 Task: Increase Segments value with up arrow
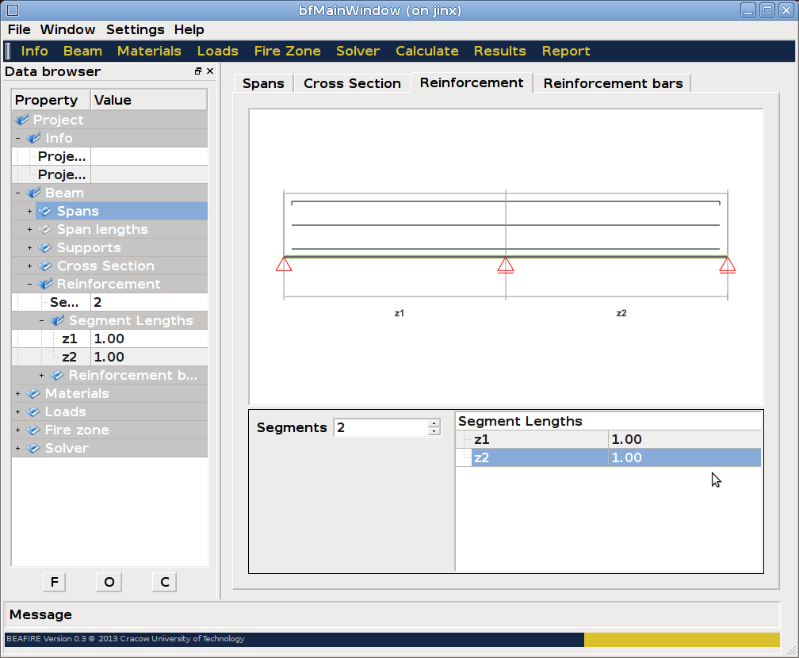pyautogui.click(x=434, y=423)
